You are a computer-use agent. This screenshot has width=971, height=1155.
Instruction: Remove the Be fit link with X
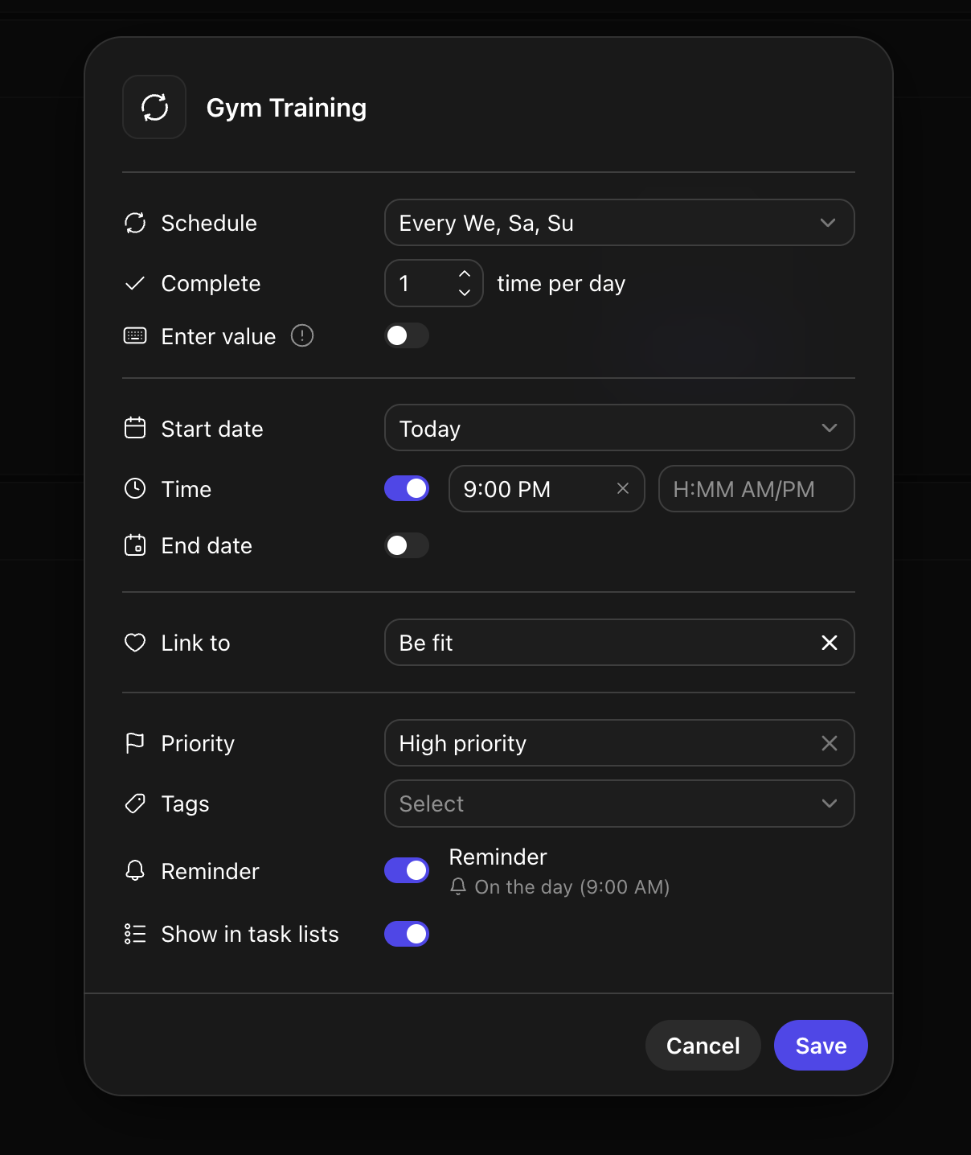pyautogui.click(x=830, y=643)
